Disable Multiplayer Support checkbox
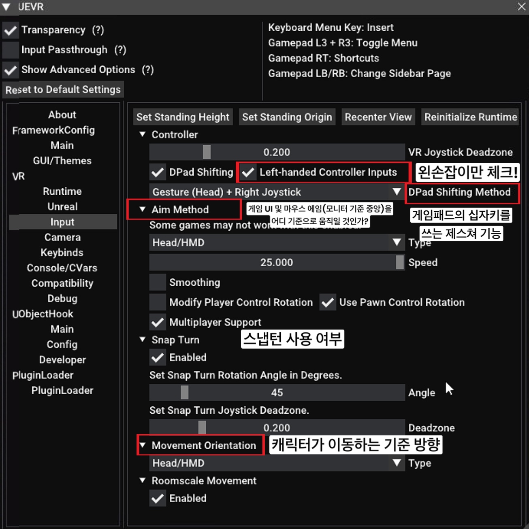This screenshot has width=529, height=529. (158, 323)
